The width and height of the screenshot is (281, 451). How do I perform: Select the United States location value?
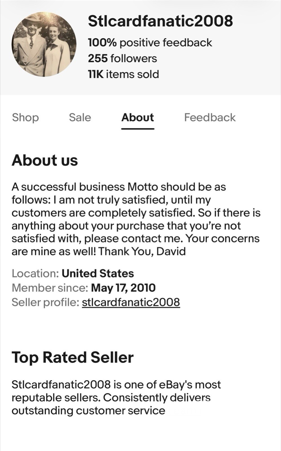(98, 273)
